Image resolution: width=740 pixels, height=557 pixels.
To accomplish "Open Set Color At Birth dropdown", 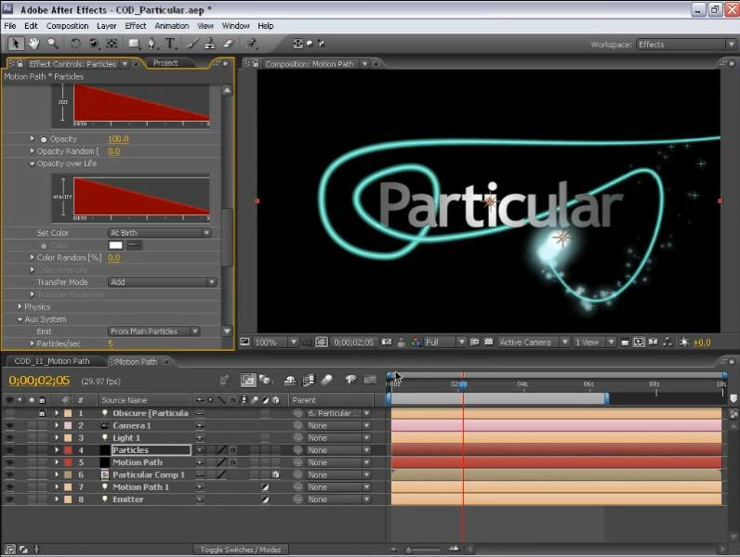I will [x=160, y=233].
